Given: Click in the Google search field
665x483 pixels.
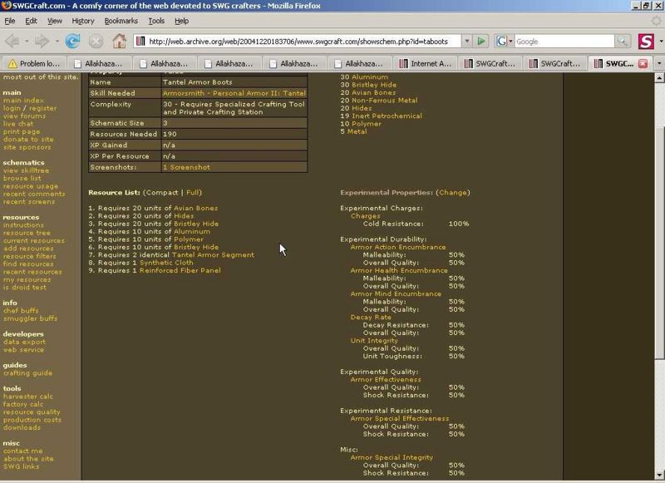Looking at the screenshot, I should [x=564, y=41].
